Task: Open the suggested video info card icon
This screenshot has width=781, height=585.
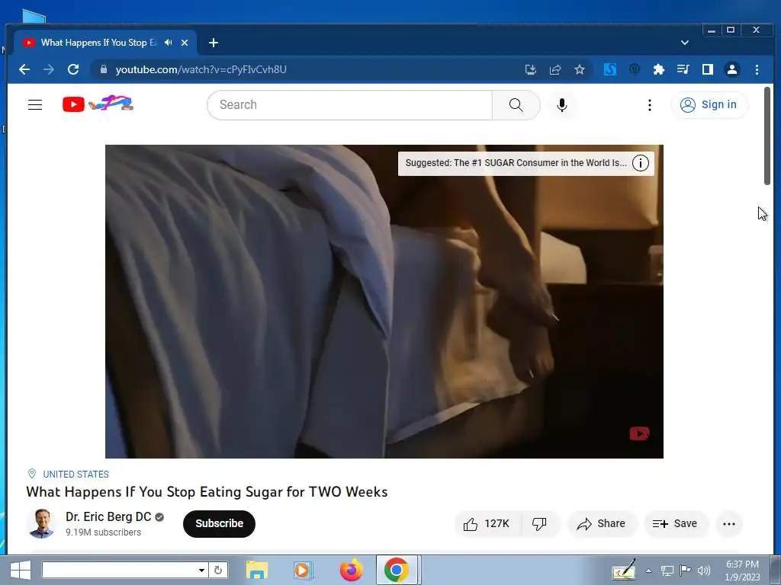Action: point(641,163)
